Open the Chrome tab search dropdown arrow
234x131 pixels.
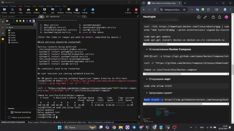144,3
